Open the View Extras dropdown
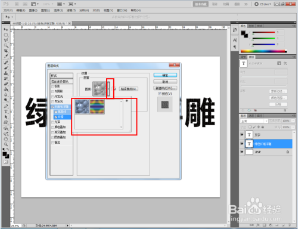The height and width of the screenshot is (229, 298). click(x=35, y=4)
